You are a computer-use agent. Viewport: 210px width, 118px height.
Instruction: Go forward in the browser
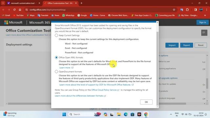click(x=9, y=10)
